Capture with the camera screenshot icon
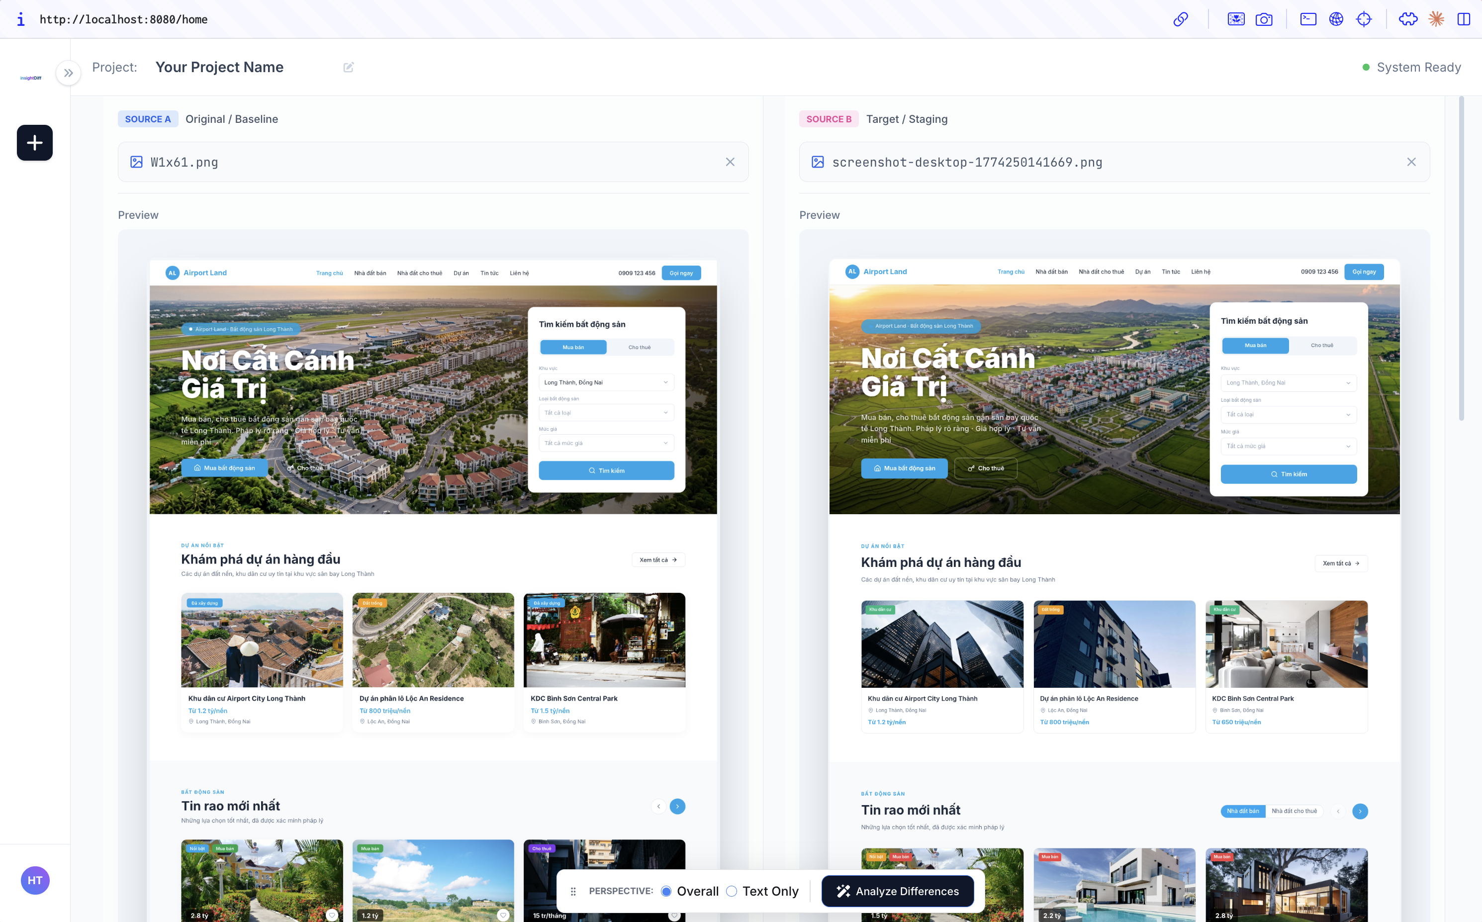 [x=1264, y=19]
